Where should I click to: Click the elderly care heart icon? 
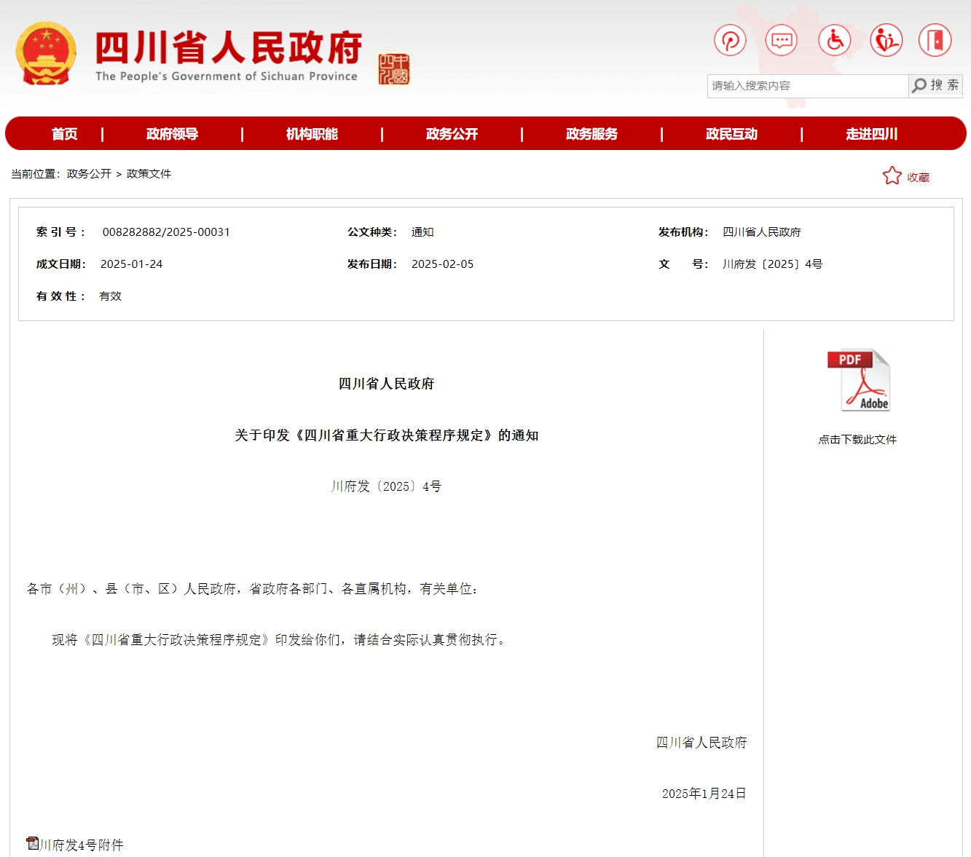886,40
